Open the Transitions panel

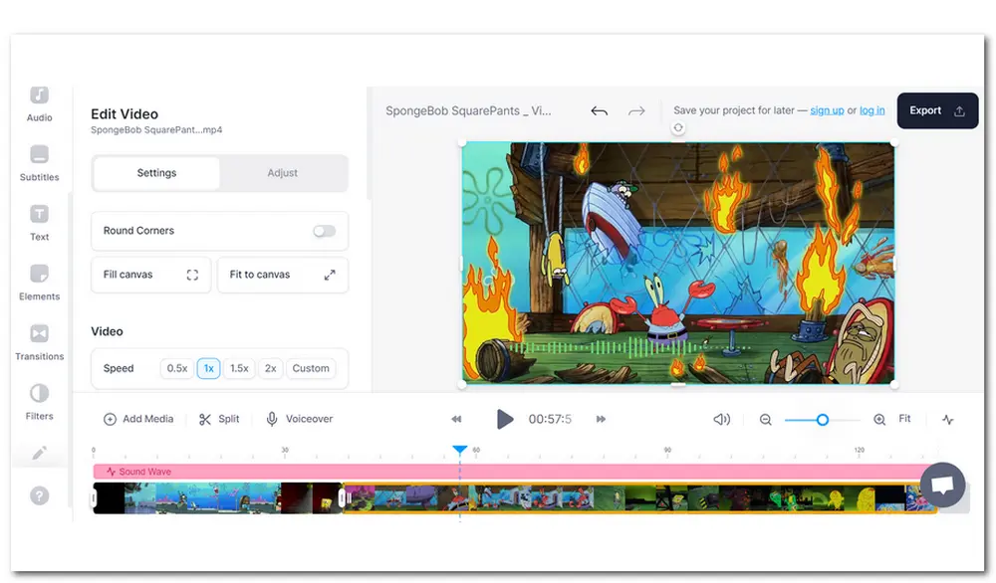coord(40,342)
